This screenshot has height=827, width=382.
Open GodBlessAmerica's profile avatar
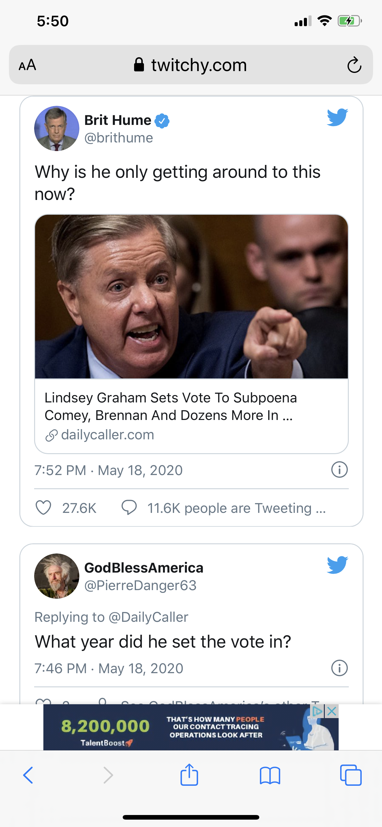click(57, 576)
